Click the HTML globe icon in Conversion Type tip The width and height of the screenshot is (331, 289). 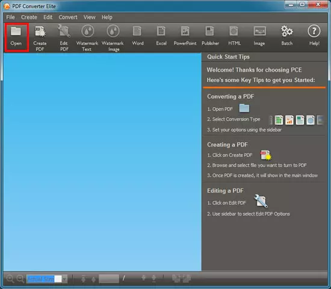(x=311, y=120)
